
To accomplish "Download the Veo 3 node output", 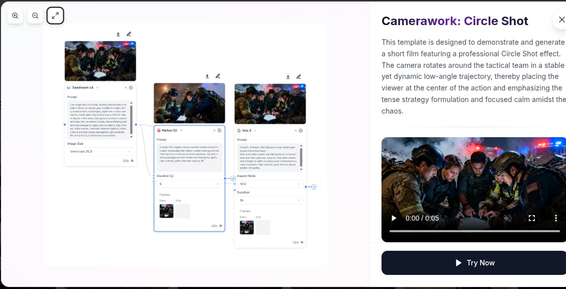I will coord(288,76).
